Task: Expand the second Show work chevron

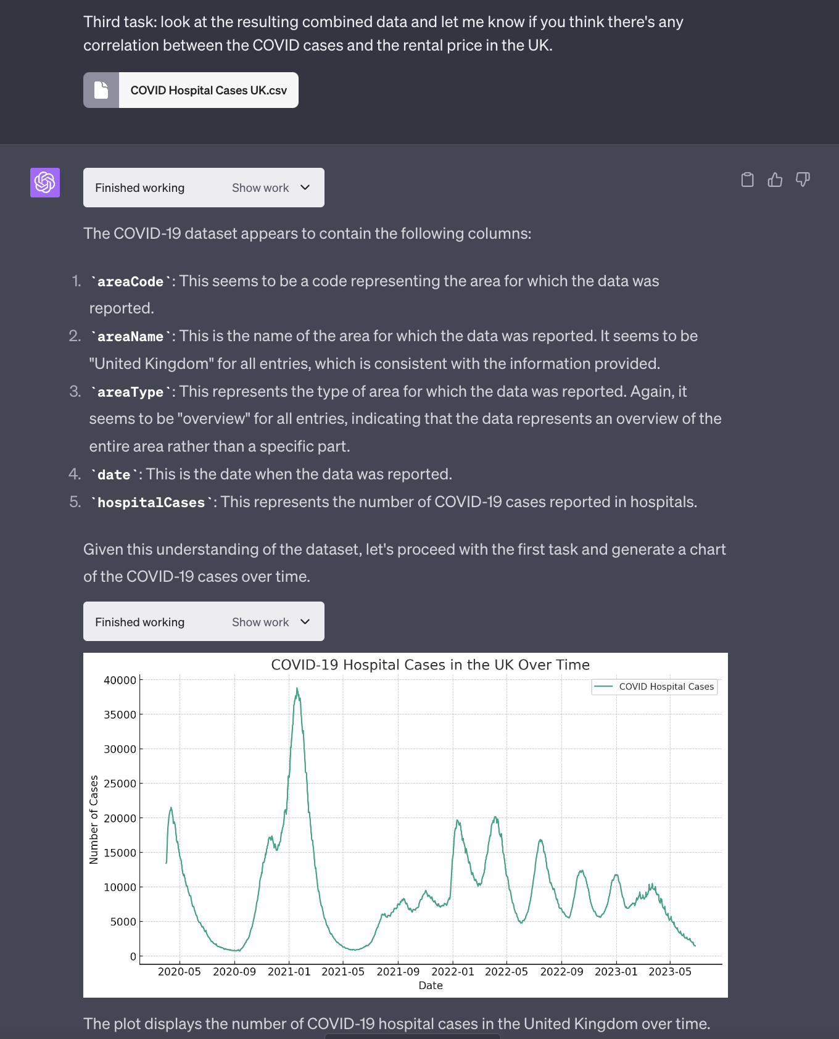Action: 305,622
